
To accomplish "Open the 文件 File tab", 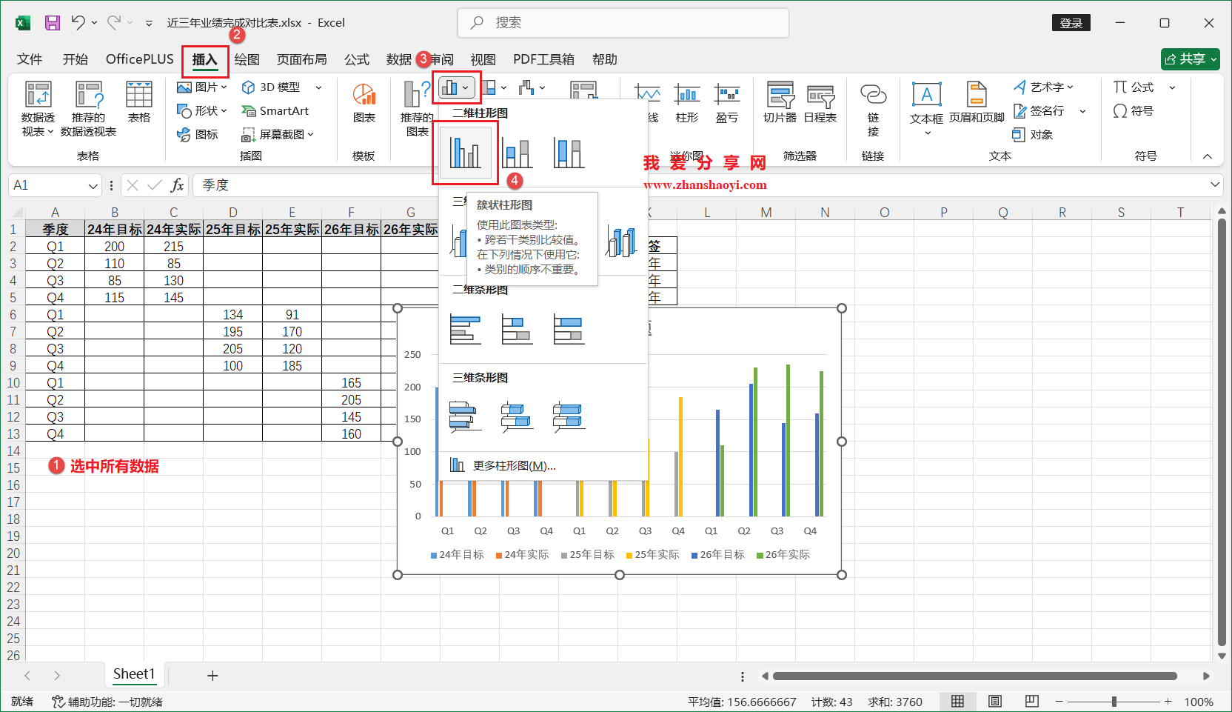I will (30, 59).
